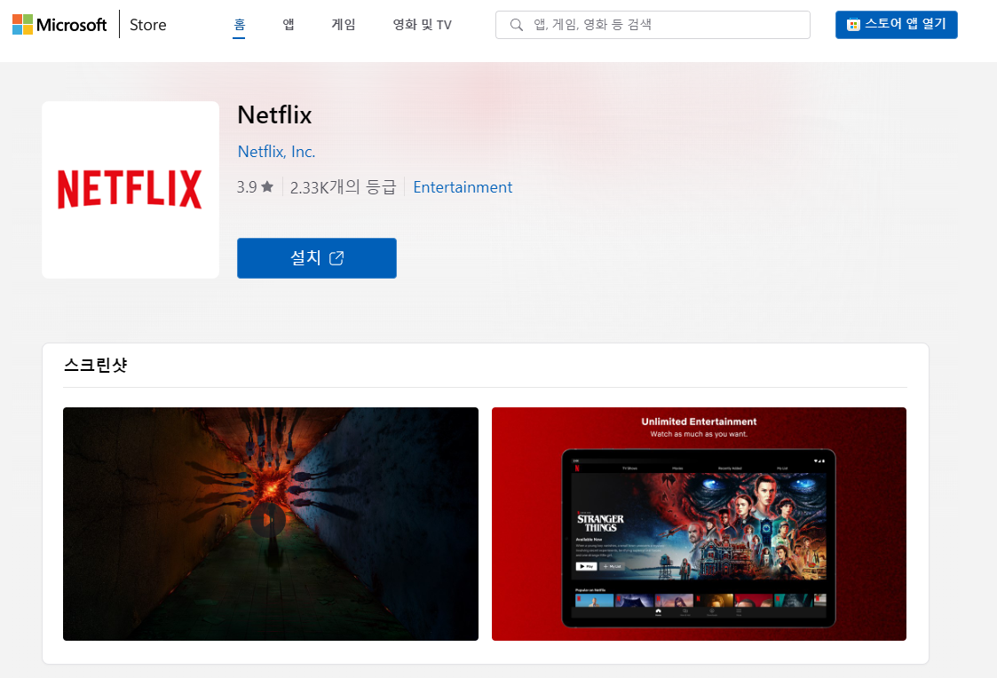Open the Netflix, Inc. publisher link
The height and width of the screenshot is (678, 997).
276,151
